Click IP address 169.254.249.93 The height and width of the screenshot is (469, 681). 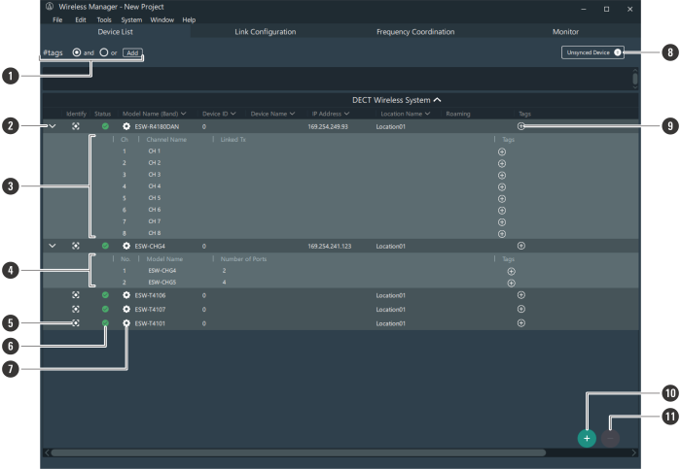328,126
